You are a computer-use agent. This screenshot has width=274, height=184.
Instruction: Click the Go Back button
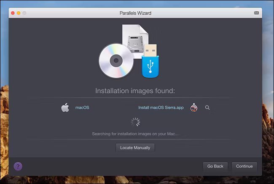[215, 166]
